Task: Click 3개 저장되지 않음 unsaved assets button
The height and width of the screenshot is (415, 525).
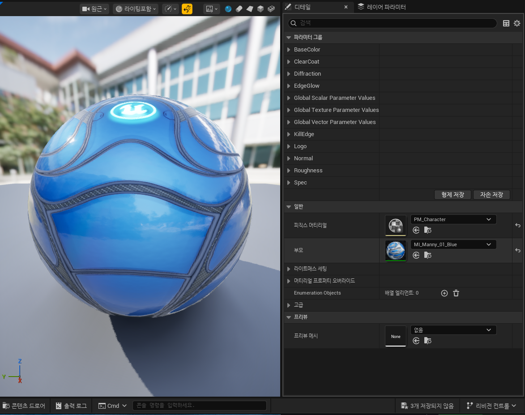Action: [x=427, y=406]
